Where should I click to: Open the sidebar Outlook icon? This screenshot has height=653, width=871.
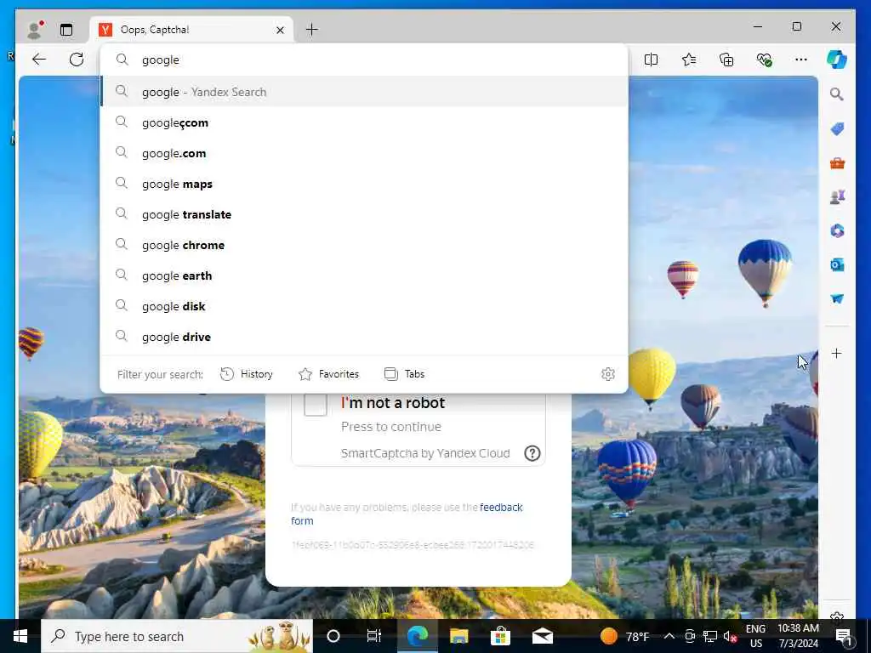click(x=837, y=265)
